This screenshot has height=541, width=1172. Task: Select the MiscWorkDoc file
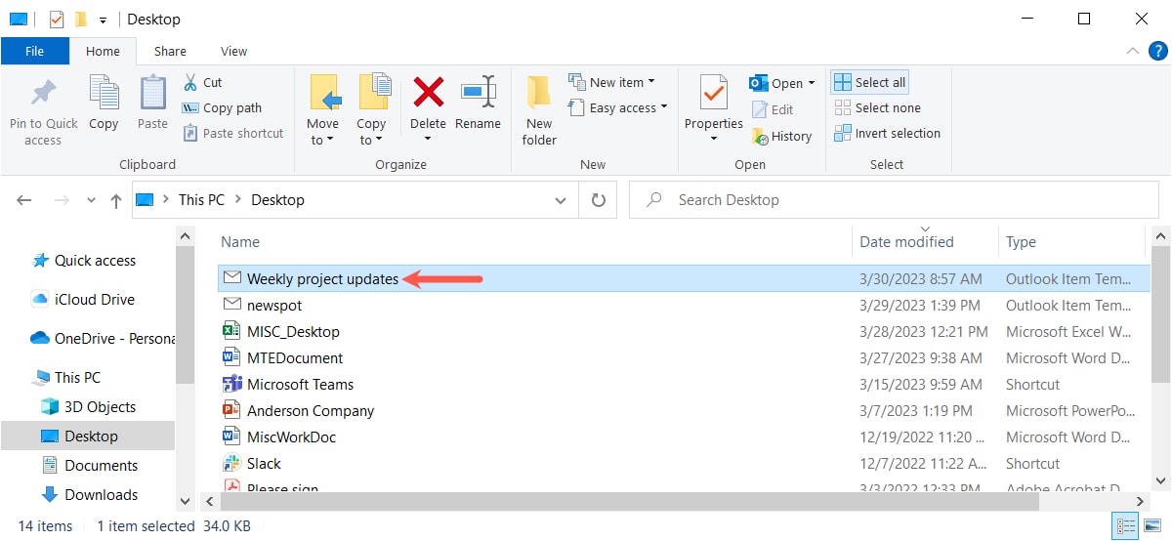(682, 437)
